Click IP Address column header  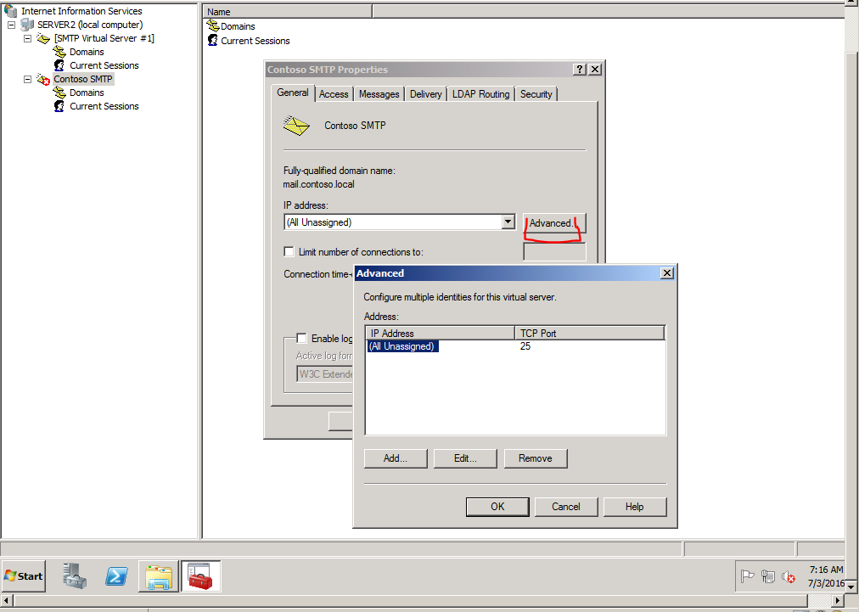441,333
